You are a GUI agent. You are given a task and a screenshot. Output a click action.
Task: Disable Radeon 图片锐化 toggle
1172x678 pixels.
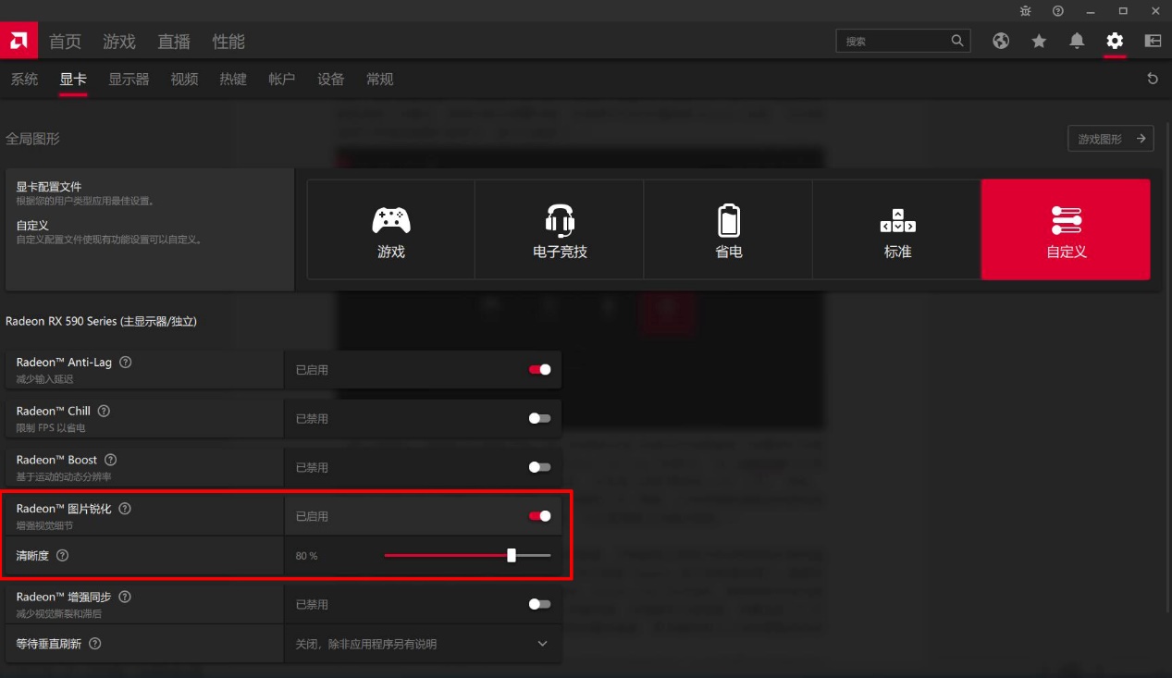click(539, 516)
